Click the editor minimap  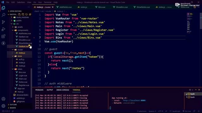pyautogui.click(x=190, y=23)
